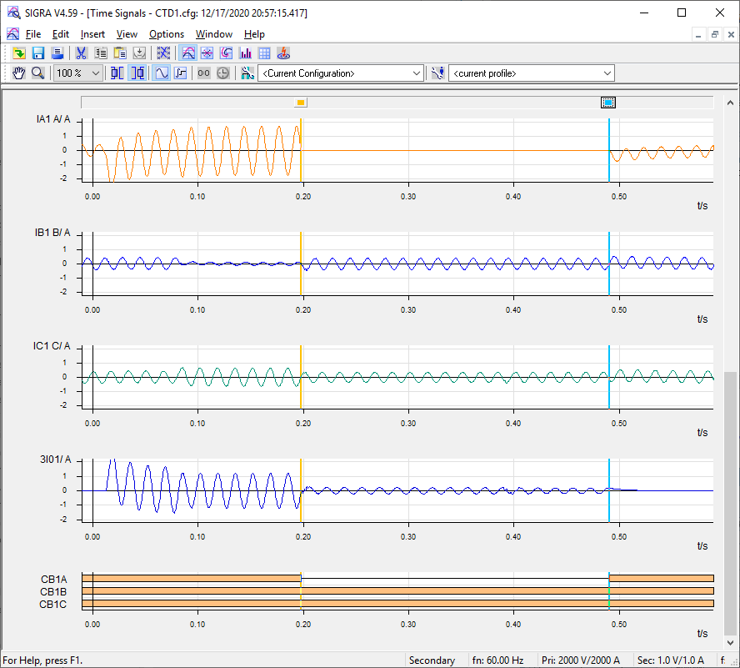
Task: Click the Save floppy disk icon
Action: [x=37, y=53]
